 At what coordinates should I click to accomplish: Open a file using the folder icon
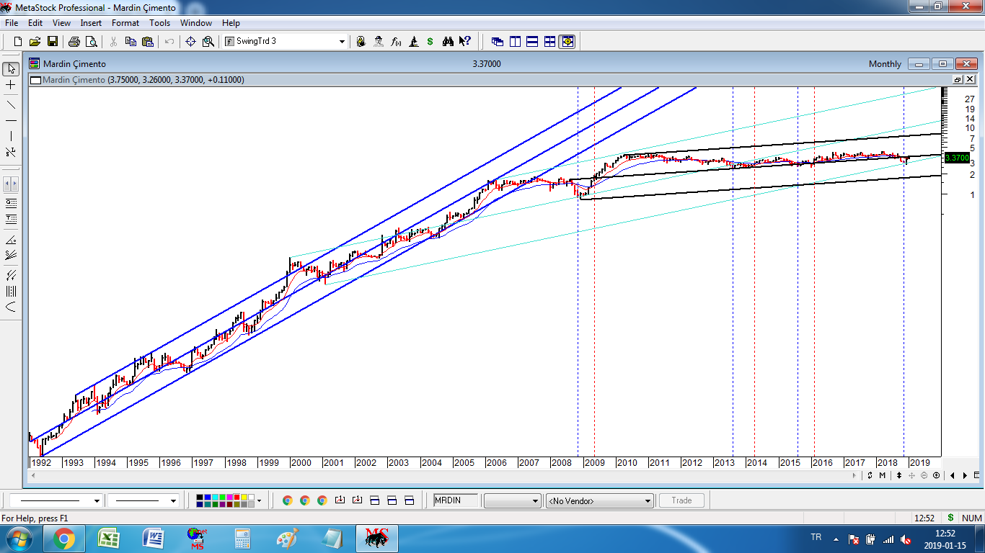tap(35, 42)
